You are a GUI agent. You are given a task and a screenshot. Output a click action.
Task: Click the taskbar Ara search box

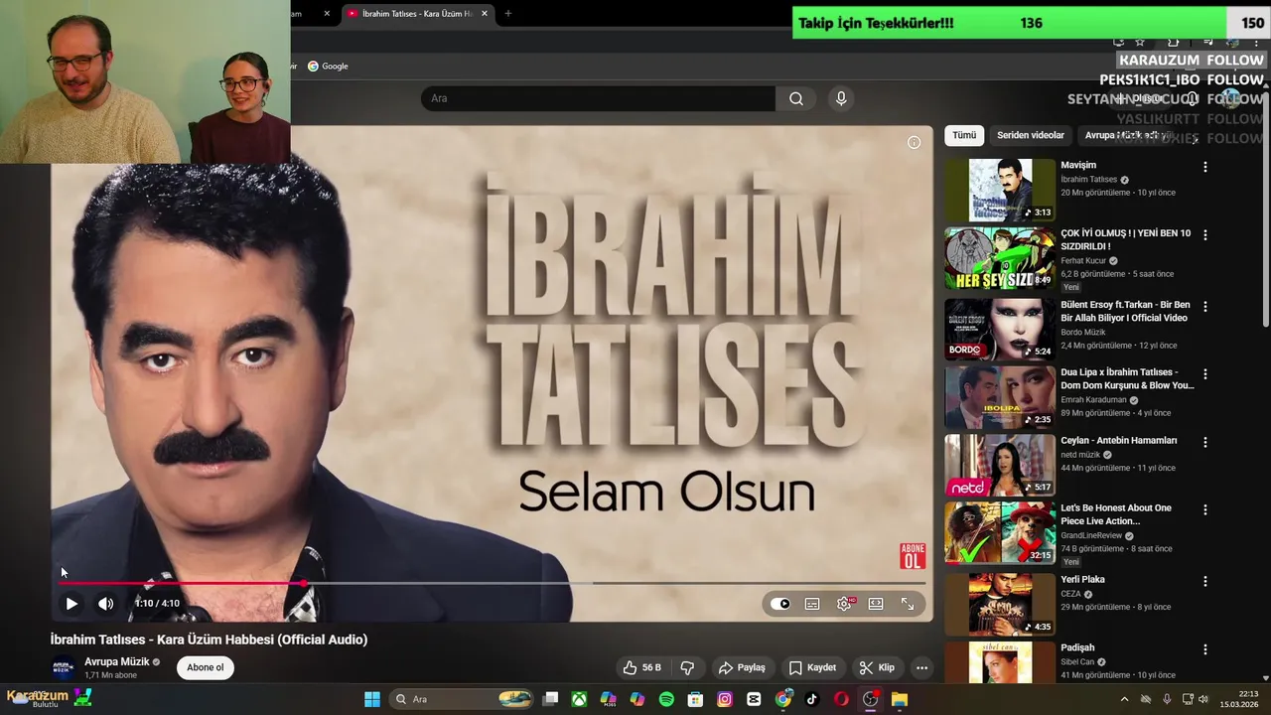[462, 699]
